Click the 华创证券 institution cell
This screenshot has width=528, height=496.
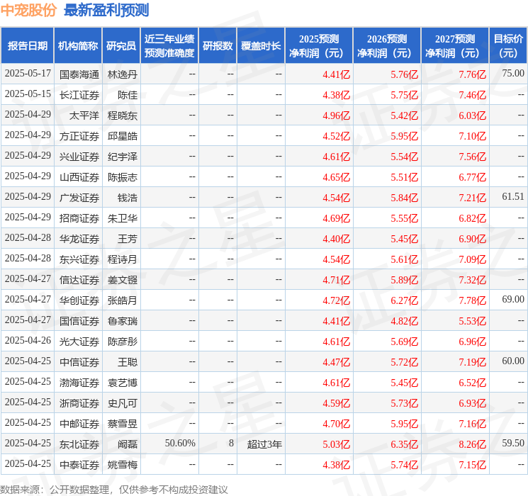coord(79,300)
